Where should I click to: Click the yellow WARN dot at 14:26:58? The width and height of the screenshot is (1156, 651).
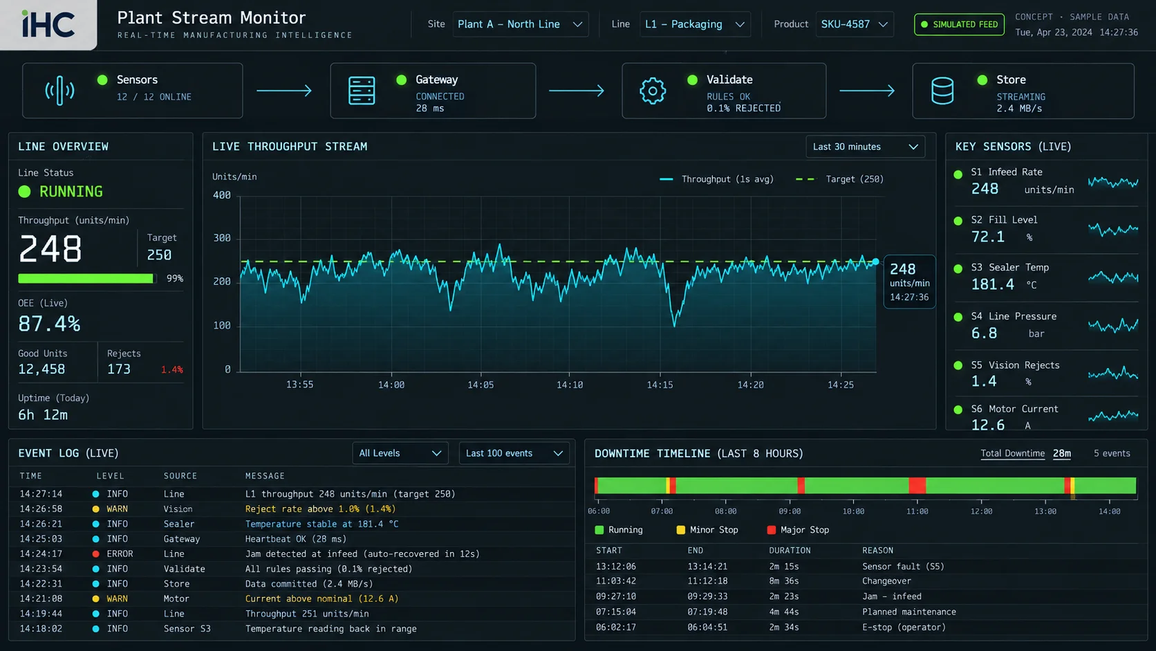(95, 508)
